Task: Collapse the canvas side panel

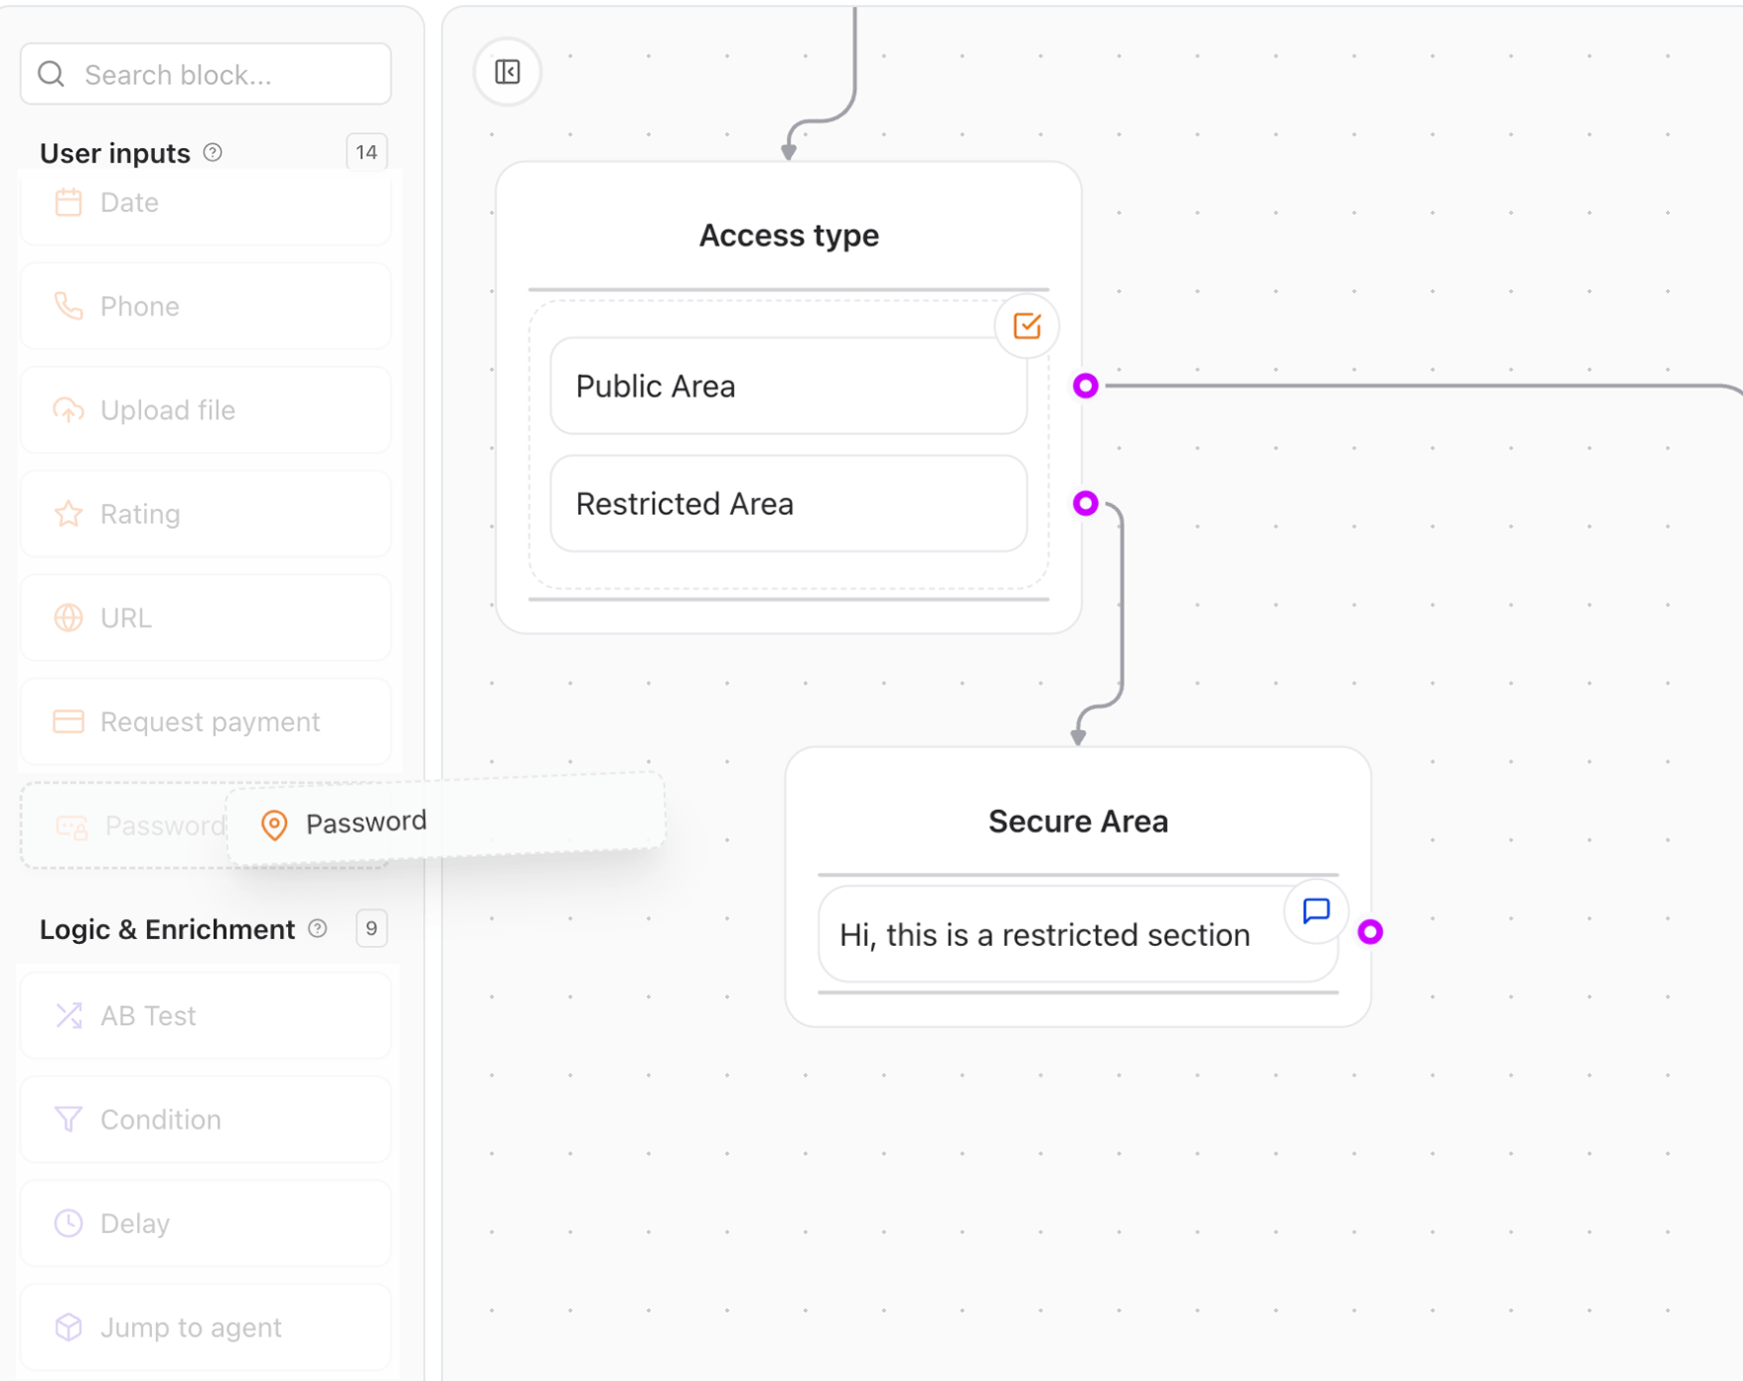Action: pyautogui.click(x=507, y=72)
